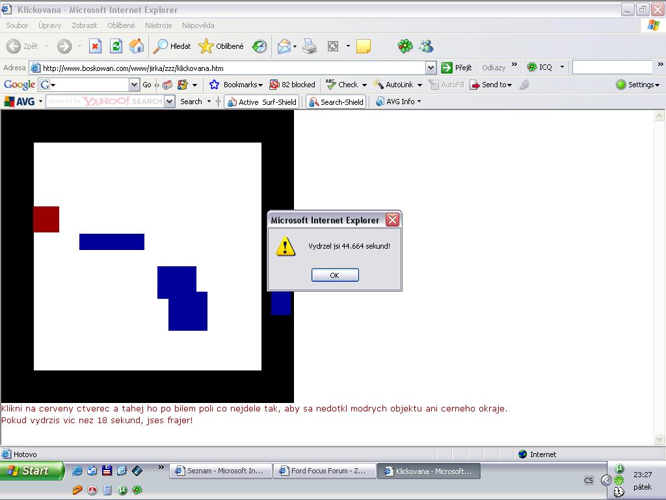666x500 pixels.
Task: Open the Zobrazit menu
Action: (84, 25)
